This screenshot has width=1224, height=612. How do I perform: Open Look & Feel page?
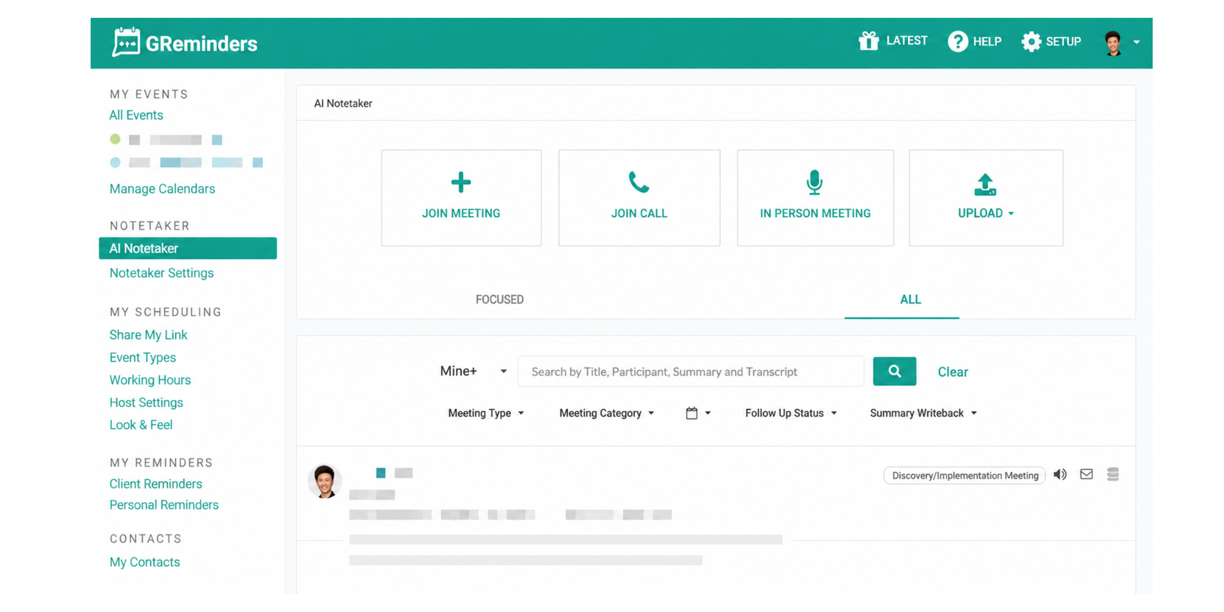[x=141, y=425]
